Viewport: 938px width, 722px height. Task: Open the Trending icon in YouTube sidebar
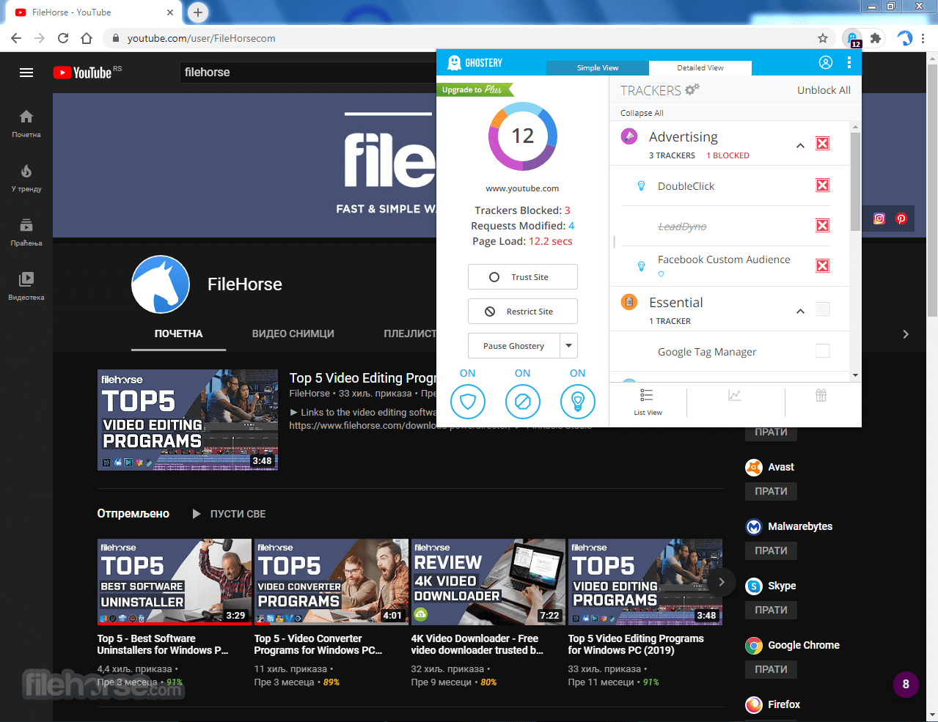tap(26, 172)
